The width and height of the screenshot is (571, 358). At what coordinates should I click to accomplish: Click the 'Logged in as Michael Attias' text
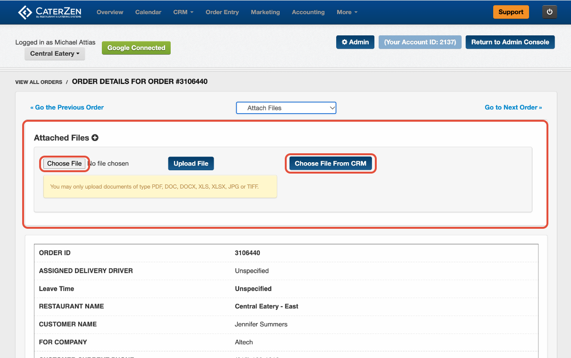(55, 42)
